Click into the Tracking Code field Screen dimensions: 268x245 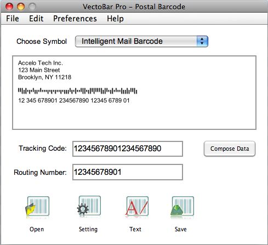click(x=128, y=149)
